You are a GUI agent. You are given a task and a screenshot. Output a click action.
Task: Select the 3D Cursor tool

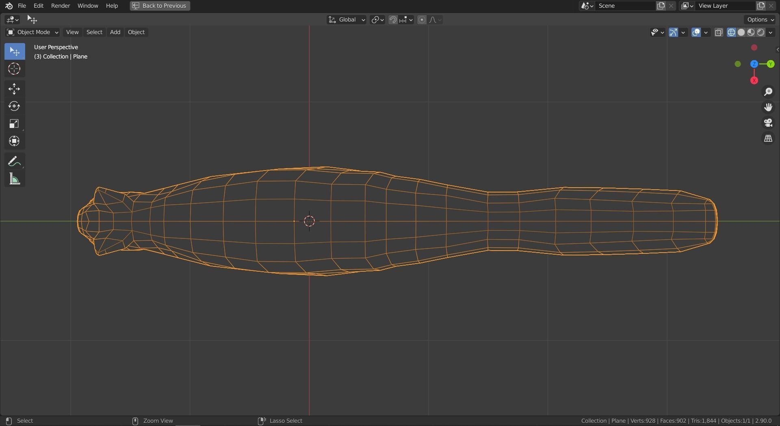click(15, 69)
